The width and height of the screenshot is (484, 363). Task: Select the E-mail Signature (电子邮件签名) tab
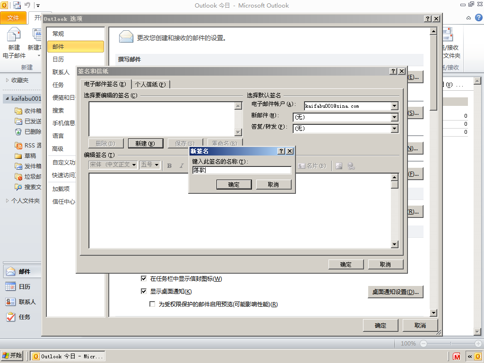pos(105,84)
